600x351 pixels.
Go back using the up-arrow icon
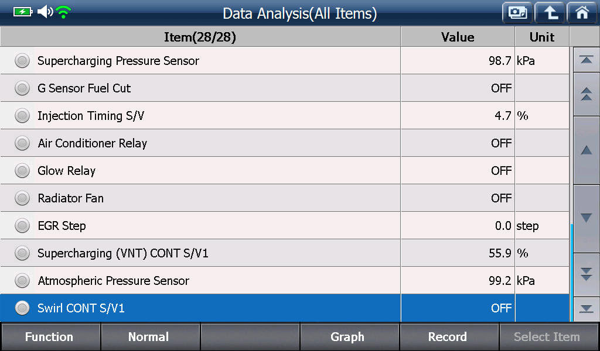point(550,13)
